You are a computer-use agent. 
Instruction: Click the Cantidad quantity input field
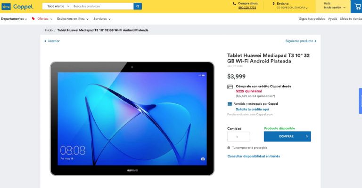point(239,137)
